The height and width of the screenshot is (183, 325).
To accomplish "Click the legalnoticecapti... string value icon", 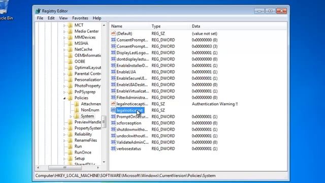I will coord(113,104).
